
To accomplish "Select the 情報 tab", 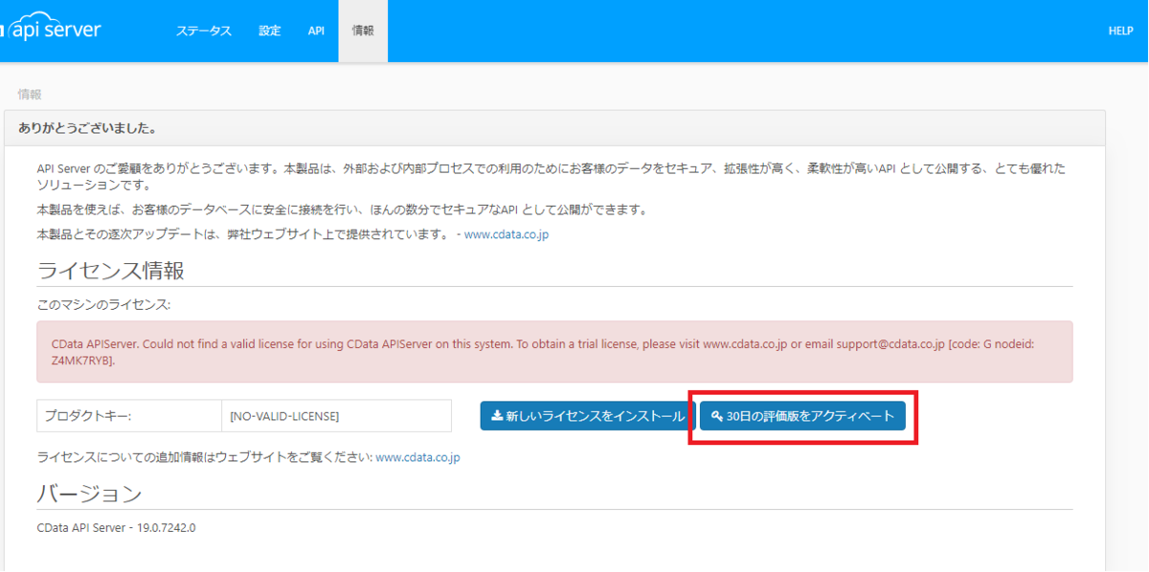I will tap(363, 31).
